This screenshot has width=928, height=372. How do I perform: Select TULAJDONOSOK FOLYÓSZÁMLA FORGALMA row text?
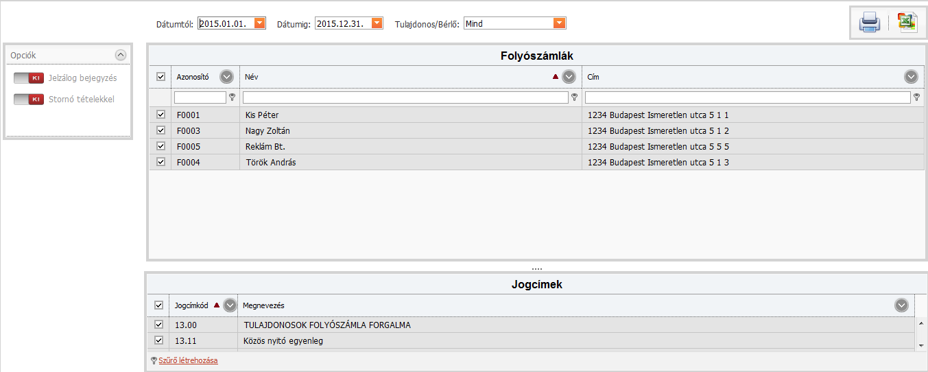(x=327, y=325)
